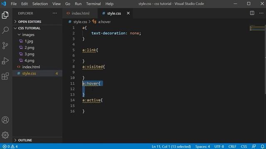Click the a:link selector on line 5
This screenshot has width=266, height=149.
point(89,50)
